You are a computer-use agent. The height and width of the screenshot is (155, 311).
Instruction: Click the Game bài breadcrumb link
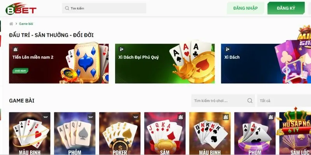click(x=26, y=24)
